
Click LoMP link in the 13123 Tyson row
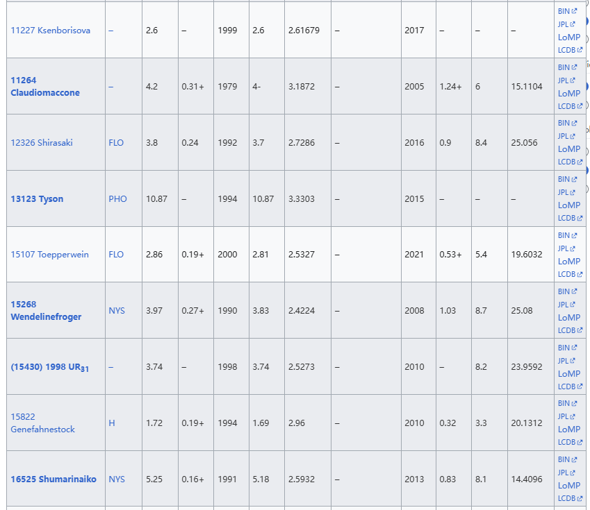[568, 205]
